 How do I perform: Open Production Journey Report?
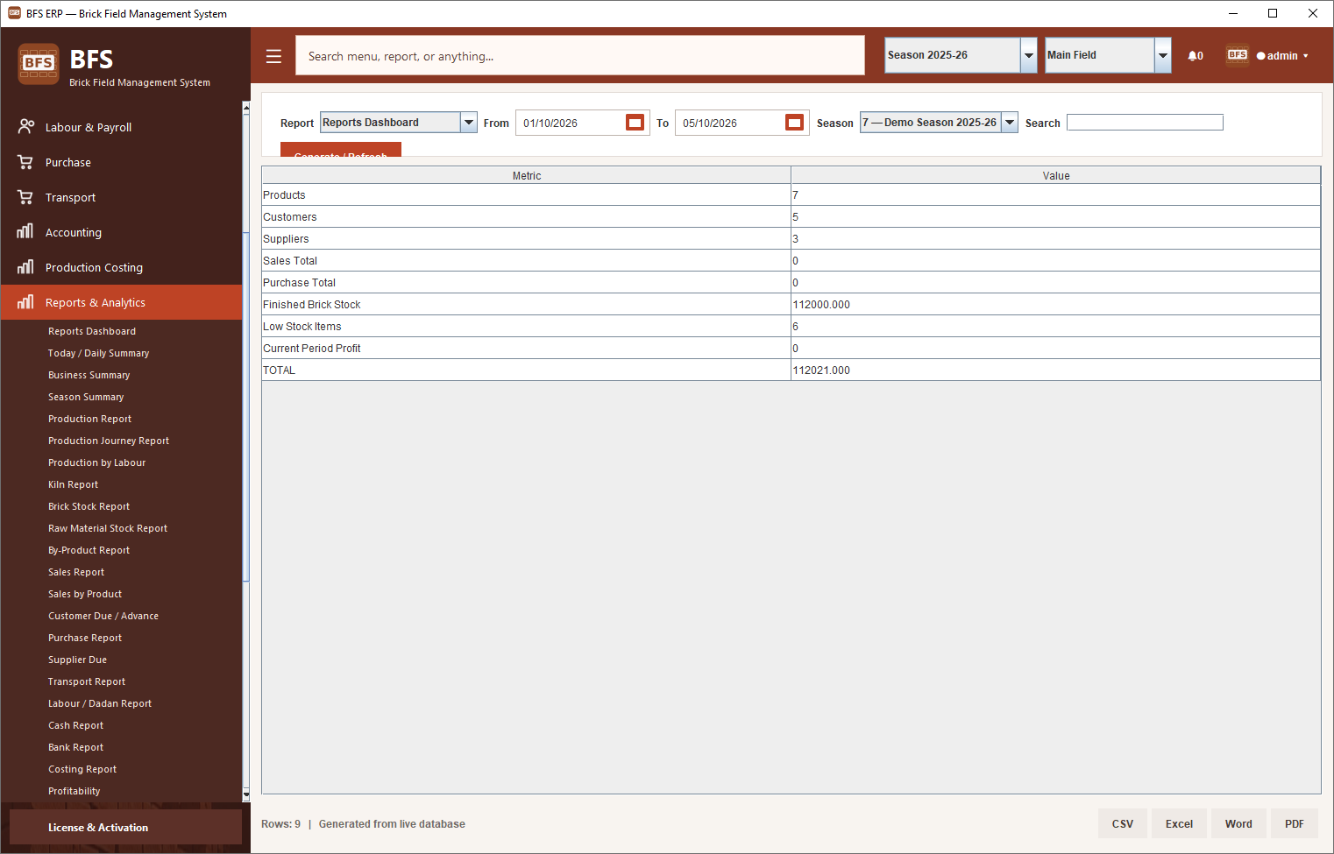pyautogui.click(x=109, y=441)
